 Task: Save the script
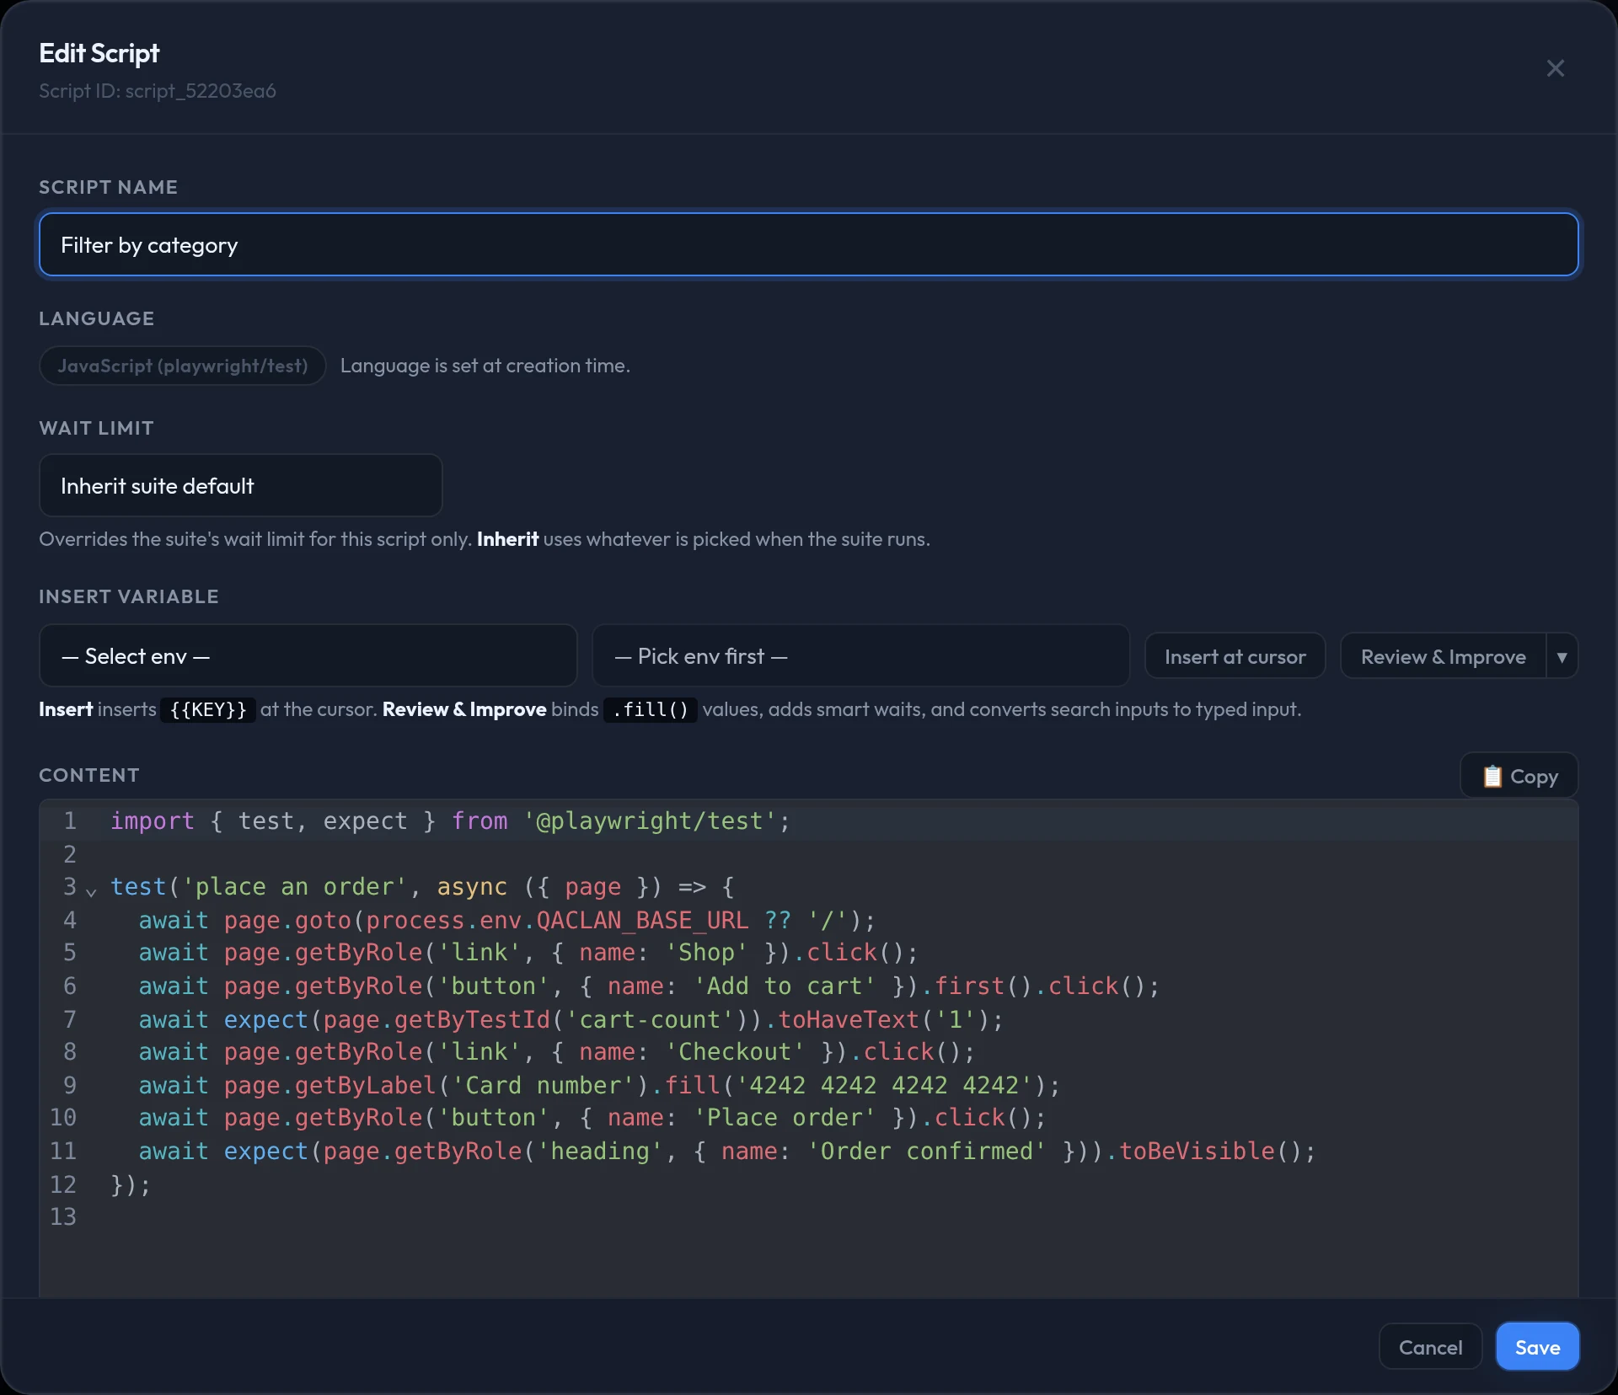[x=1537, y=1347]
